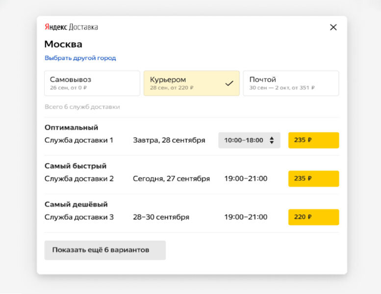Select the Курьером delivery tab
The width and height of the screenshot is (381, 294).
coord(191,83)
